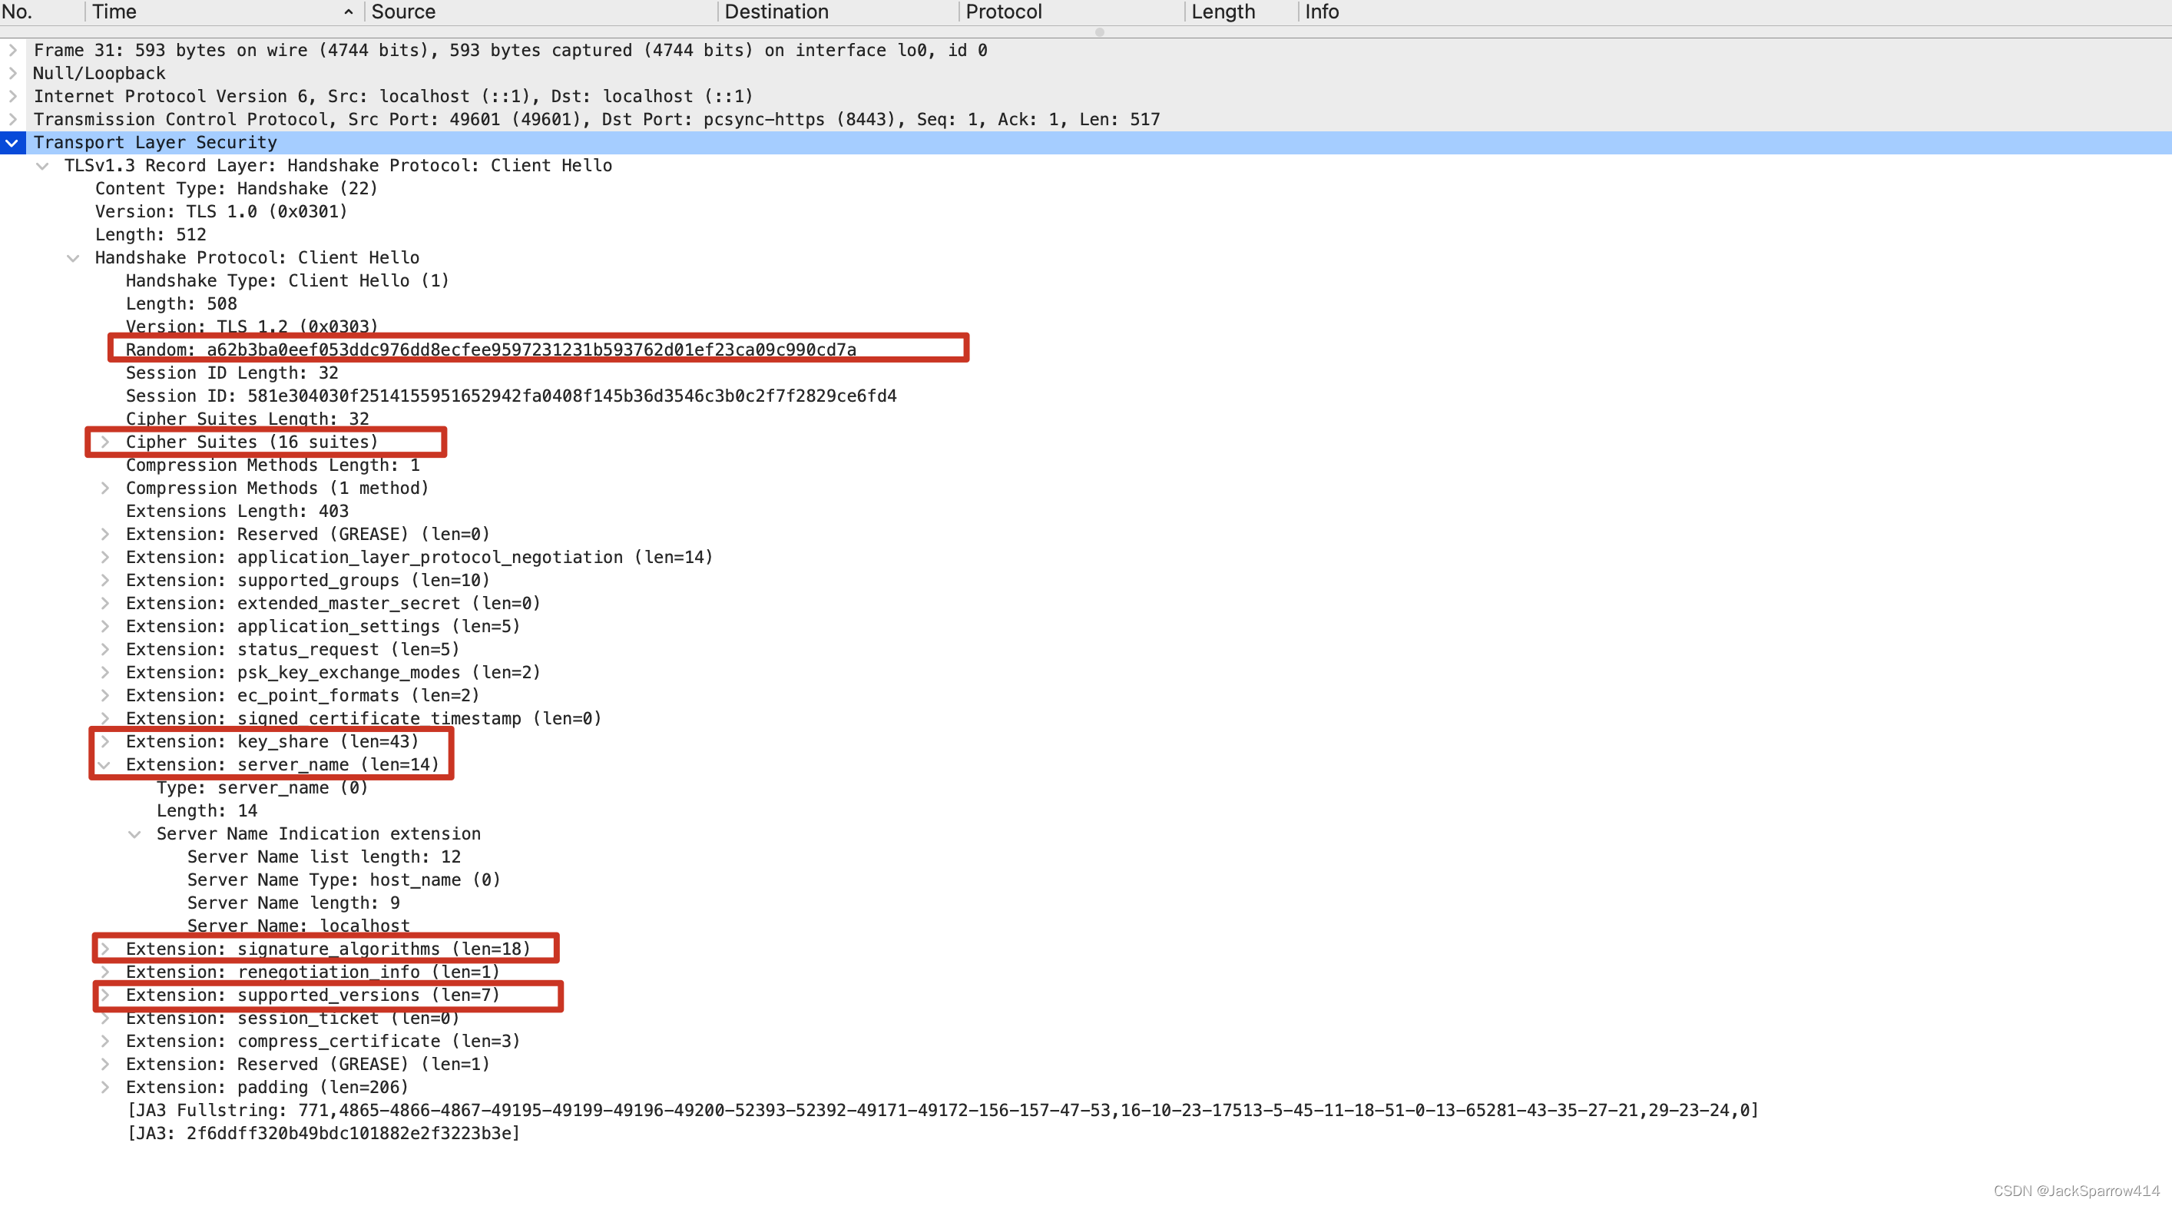Screen dimensions: 2172x1206
Task: Select Server Name list length: 12
Action: click(x=324, y=856)
